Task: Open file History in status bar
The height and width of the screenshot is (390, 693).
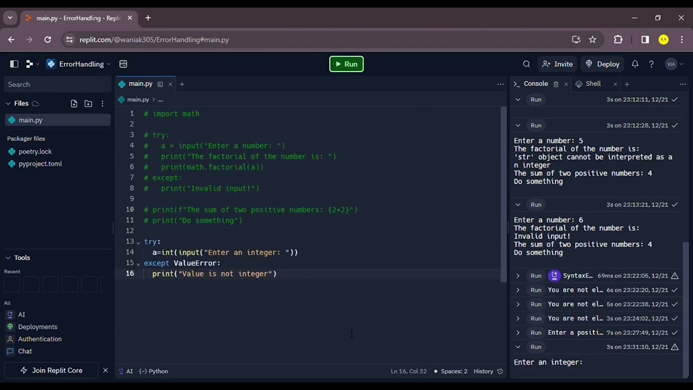Action: 488,371
